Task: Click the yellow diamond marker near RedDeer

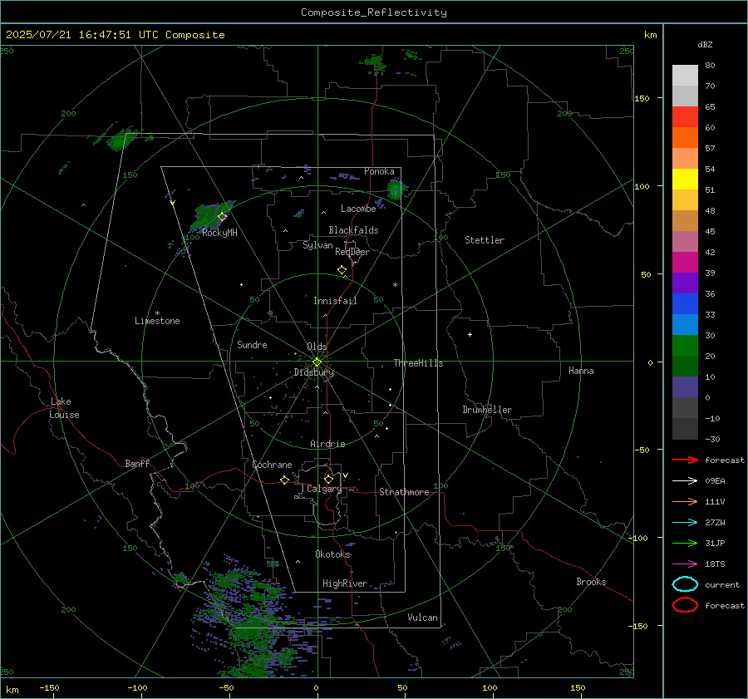Action: tap(342, 270)
